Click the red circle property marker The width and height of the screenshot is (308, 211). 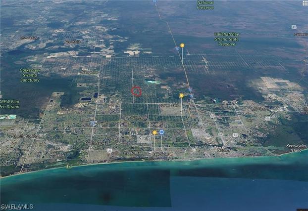(x=137, y=91)
